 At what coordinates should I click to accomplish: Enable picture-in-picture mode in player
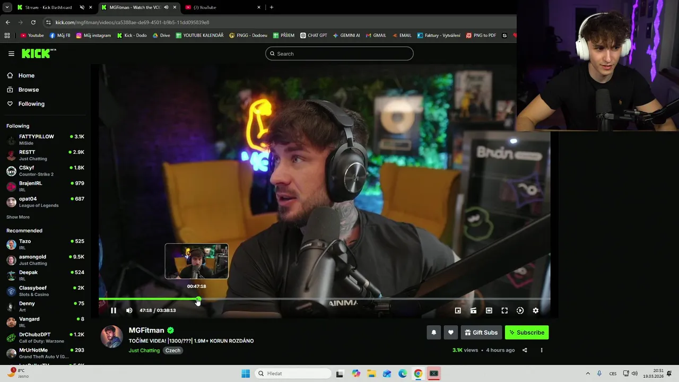coord(458,310)
